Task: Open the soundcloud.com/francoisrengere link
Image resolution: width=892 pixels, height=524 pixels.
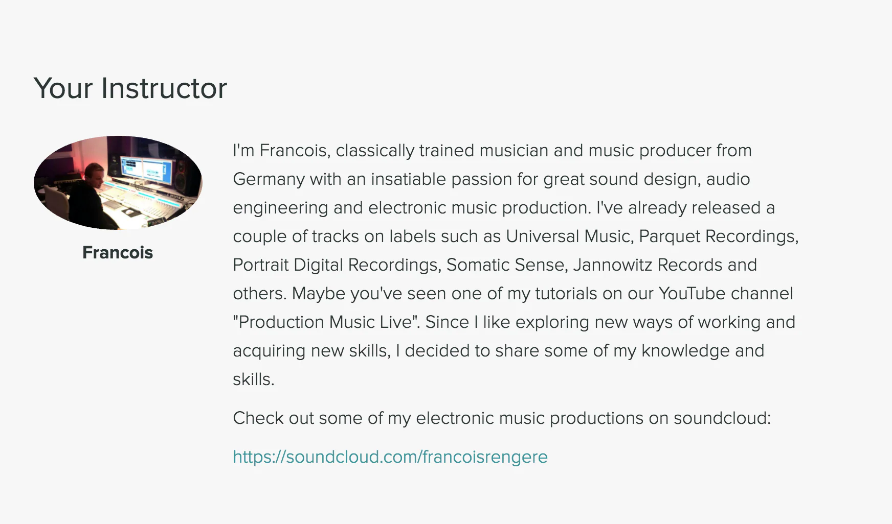Action: [x=390, y=457]
